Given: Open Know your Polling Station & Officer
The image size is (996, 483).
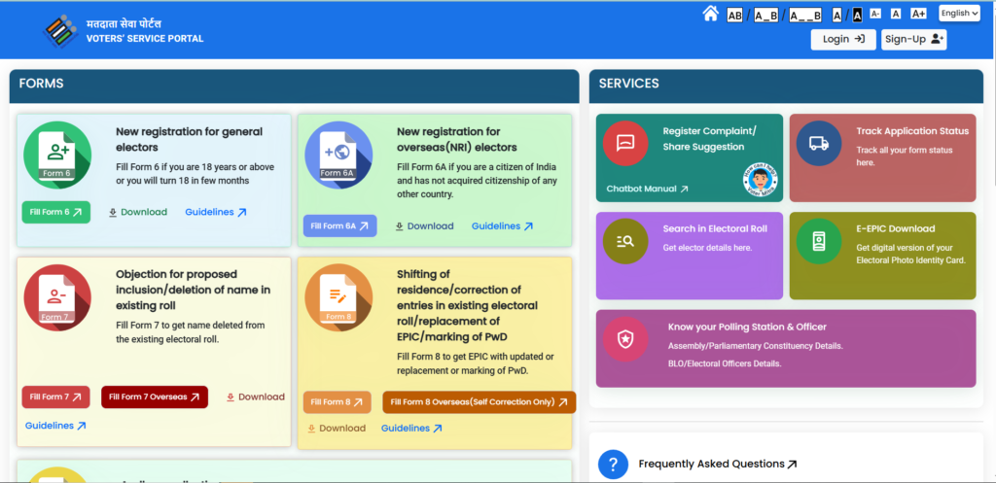Looking at the screenshot, I should pyautogui.click(x=747, y=327).
